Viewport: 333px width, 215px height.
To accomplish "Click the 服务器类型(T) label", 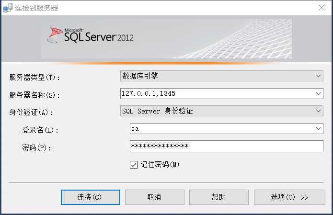I will pyautogui.click(x=34, y=77).
